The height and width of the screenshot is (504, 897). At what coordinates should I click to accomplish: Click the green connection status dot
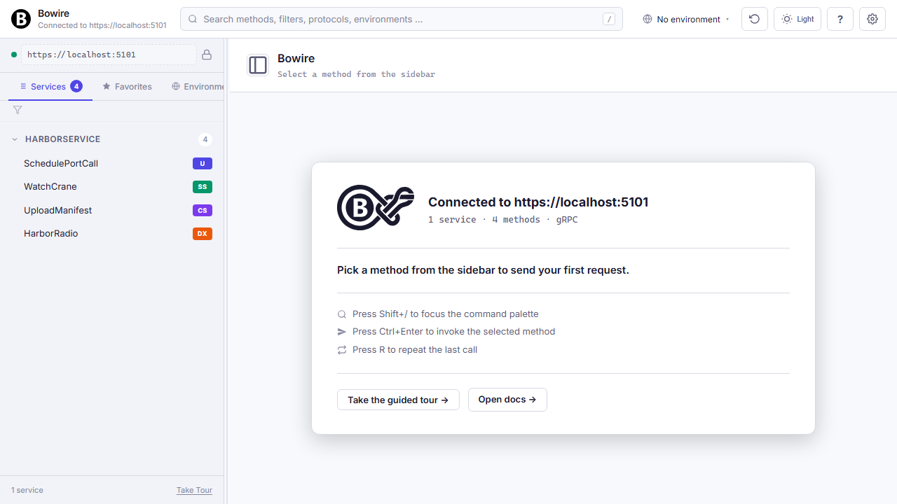[x=14, y=55]
